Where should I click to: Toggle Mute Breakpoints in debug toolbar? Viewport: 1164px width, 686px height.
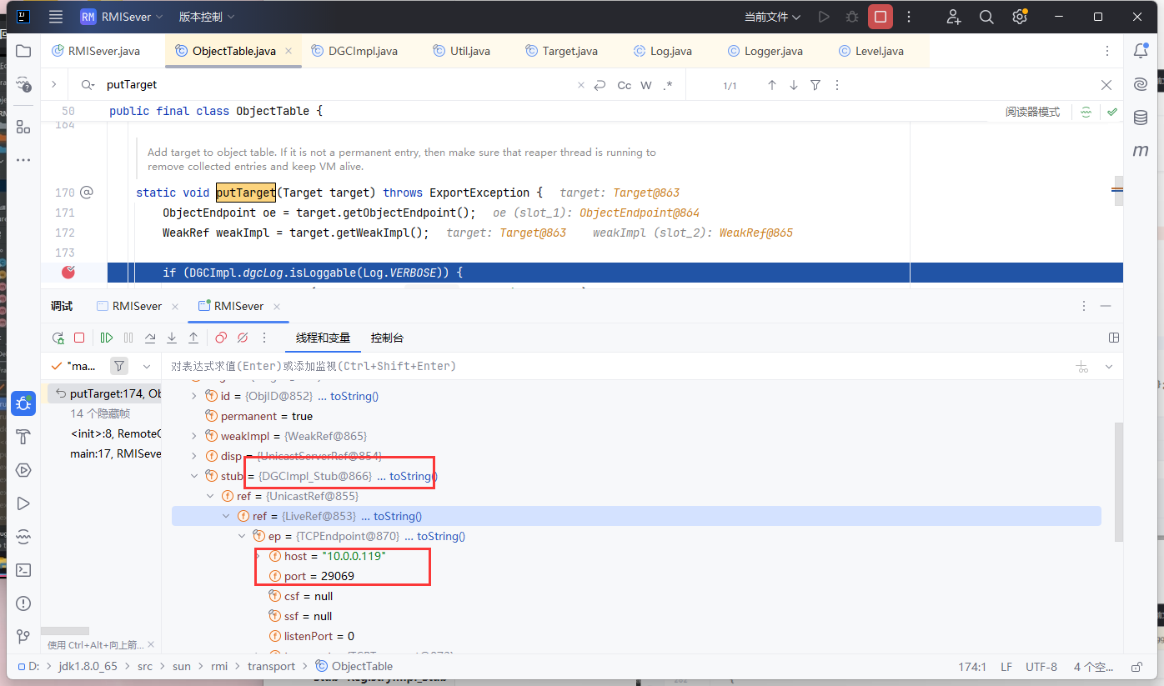coord(243,338)
